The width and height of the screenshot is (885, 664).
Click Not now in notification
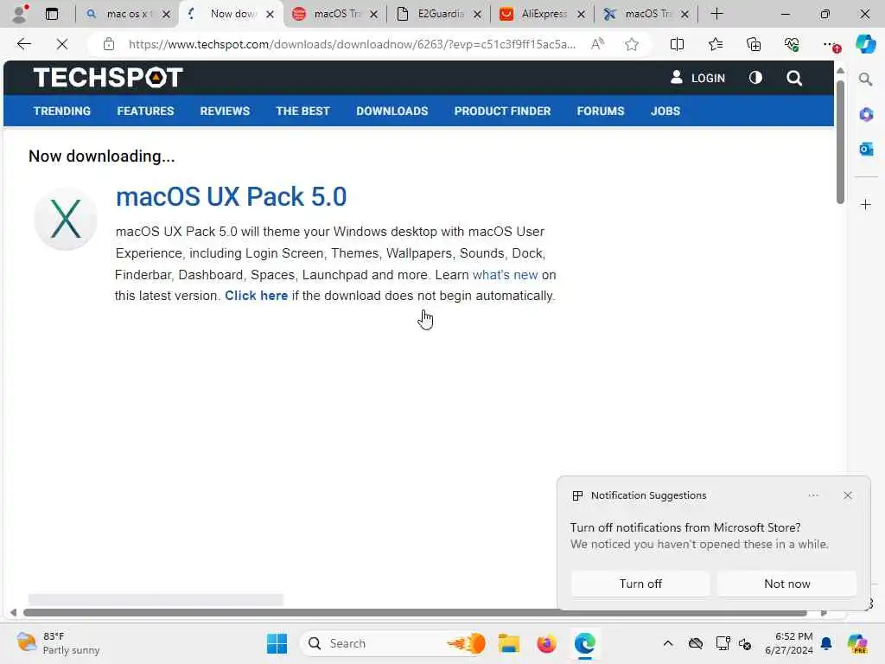(x=786, y=584)
